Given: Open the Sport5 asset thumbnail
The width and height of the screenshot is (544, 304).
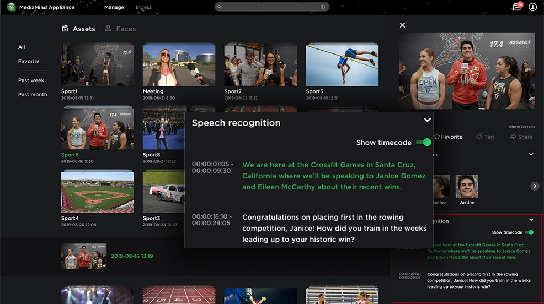Looking at the screenshot, I should (x=342, y=64).
